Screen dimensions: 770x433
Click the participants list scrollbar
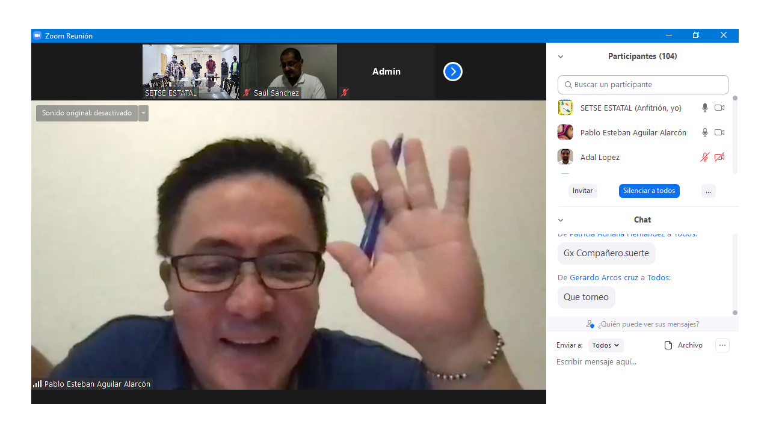click(x=735, y=135)
